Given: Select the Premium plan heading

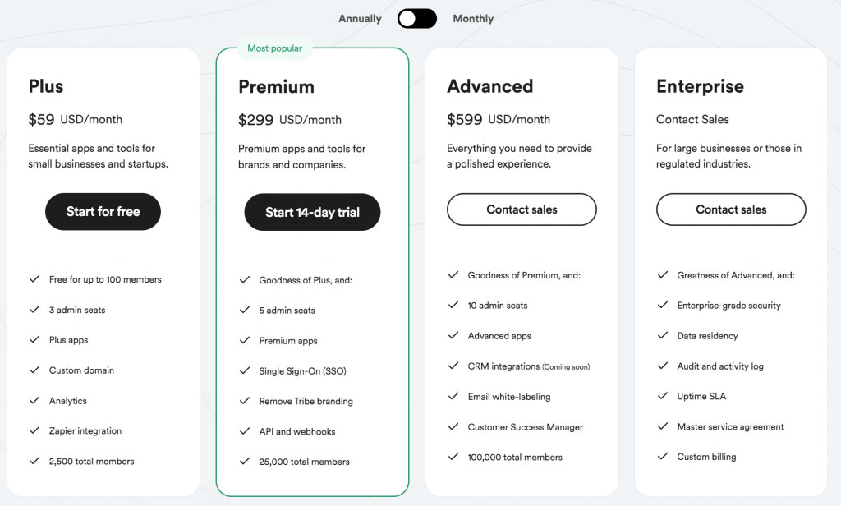Looking at the screenshot, I should [x=276, y=86].
